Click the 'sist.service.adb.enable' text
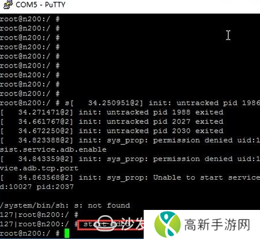Screen dimensions: 260x239 pyautogui.click(x=53, y=149)
